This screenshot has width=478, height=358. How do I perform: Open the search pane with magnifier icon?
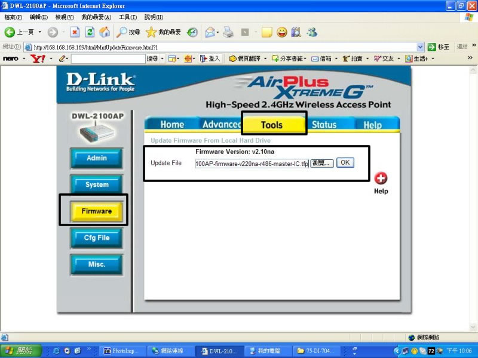[122, 32]
